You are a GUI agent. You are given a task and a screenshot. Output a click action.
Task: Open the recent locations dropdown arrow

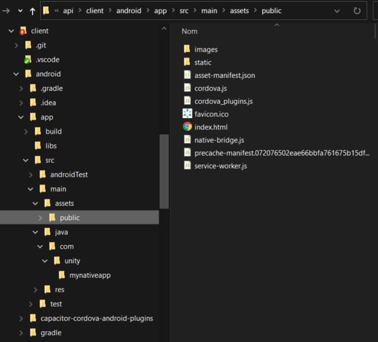pos(20,11)
